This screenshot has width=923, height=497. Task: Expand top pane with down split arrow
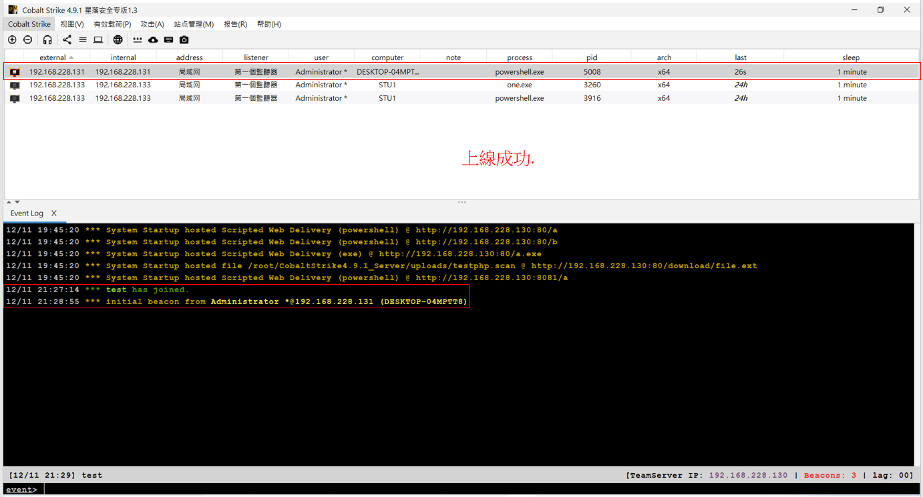click(17, 201)
